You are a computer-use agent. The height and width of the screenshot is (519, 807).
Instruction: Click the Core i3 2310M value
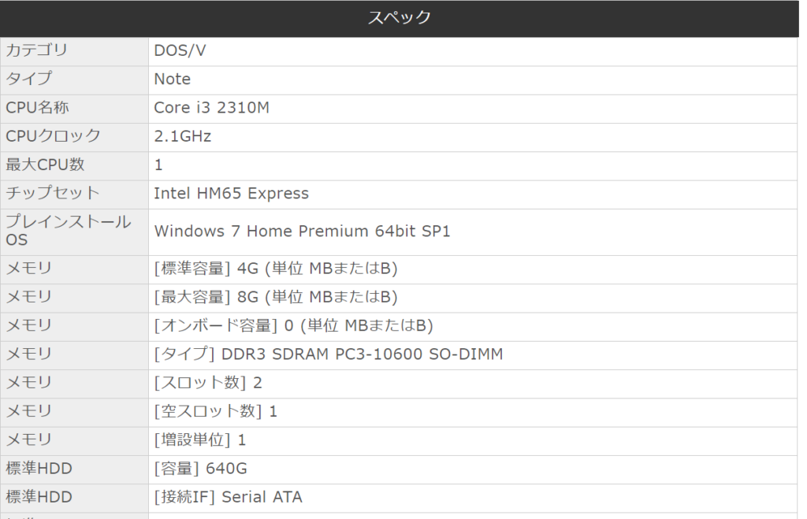pos(211,108)
